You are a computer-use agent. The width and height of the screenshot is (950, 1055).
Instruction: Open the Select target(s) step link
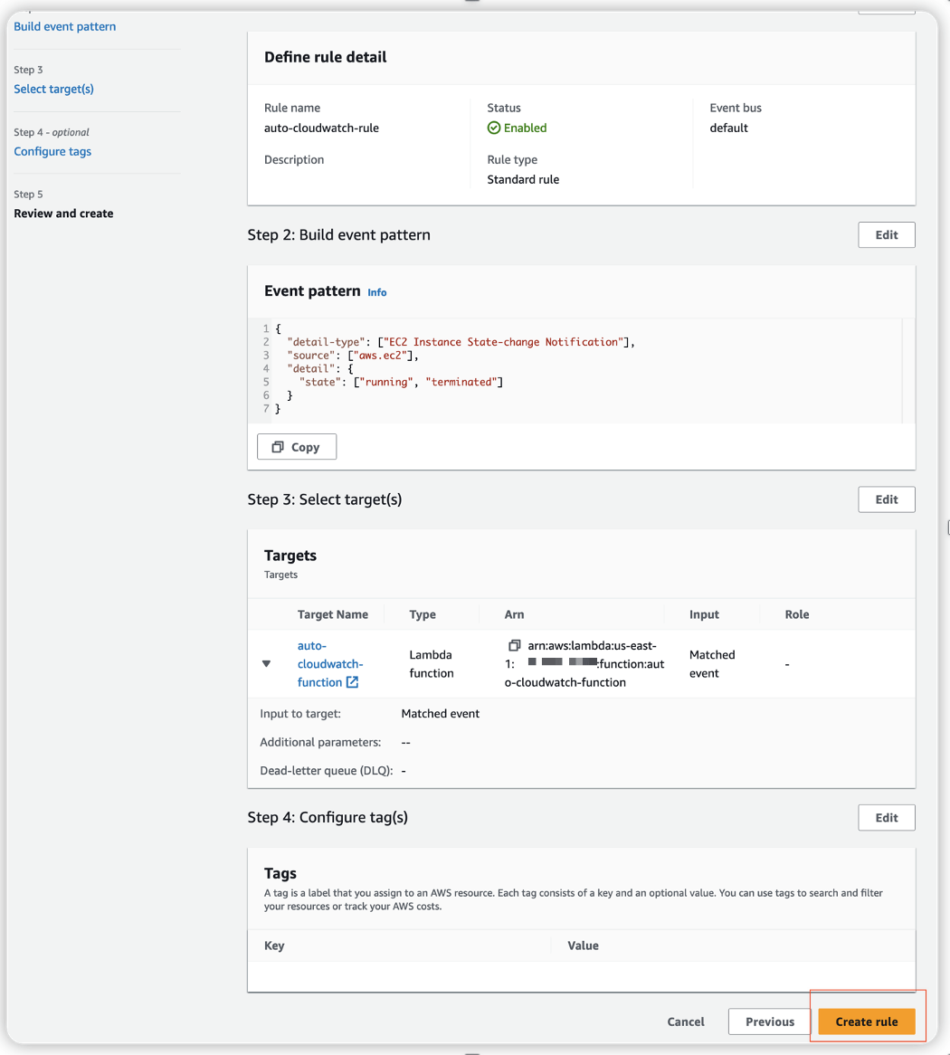[x=53, y=89]
